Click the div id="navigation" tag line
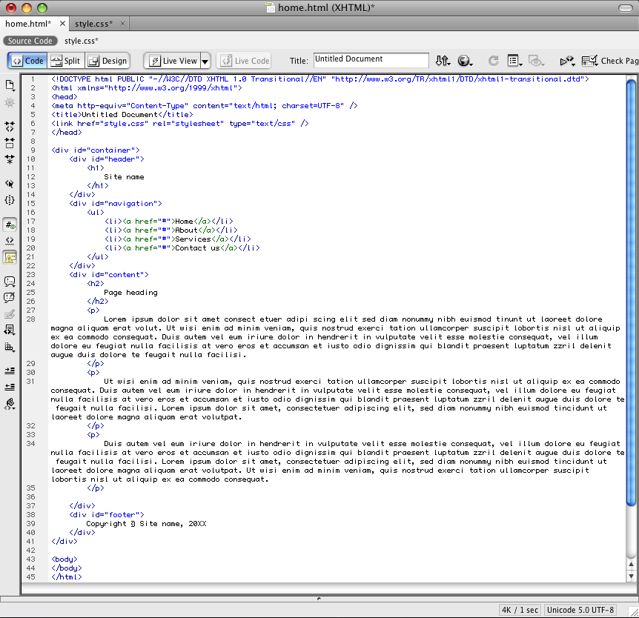 116,203
